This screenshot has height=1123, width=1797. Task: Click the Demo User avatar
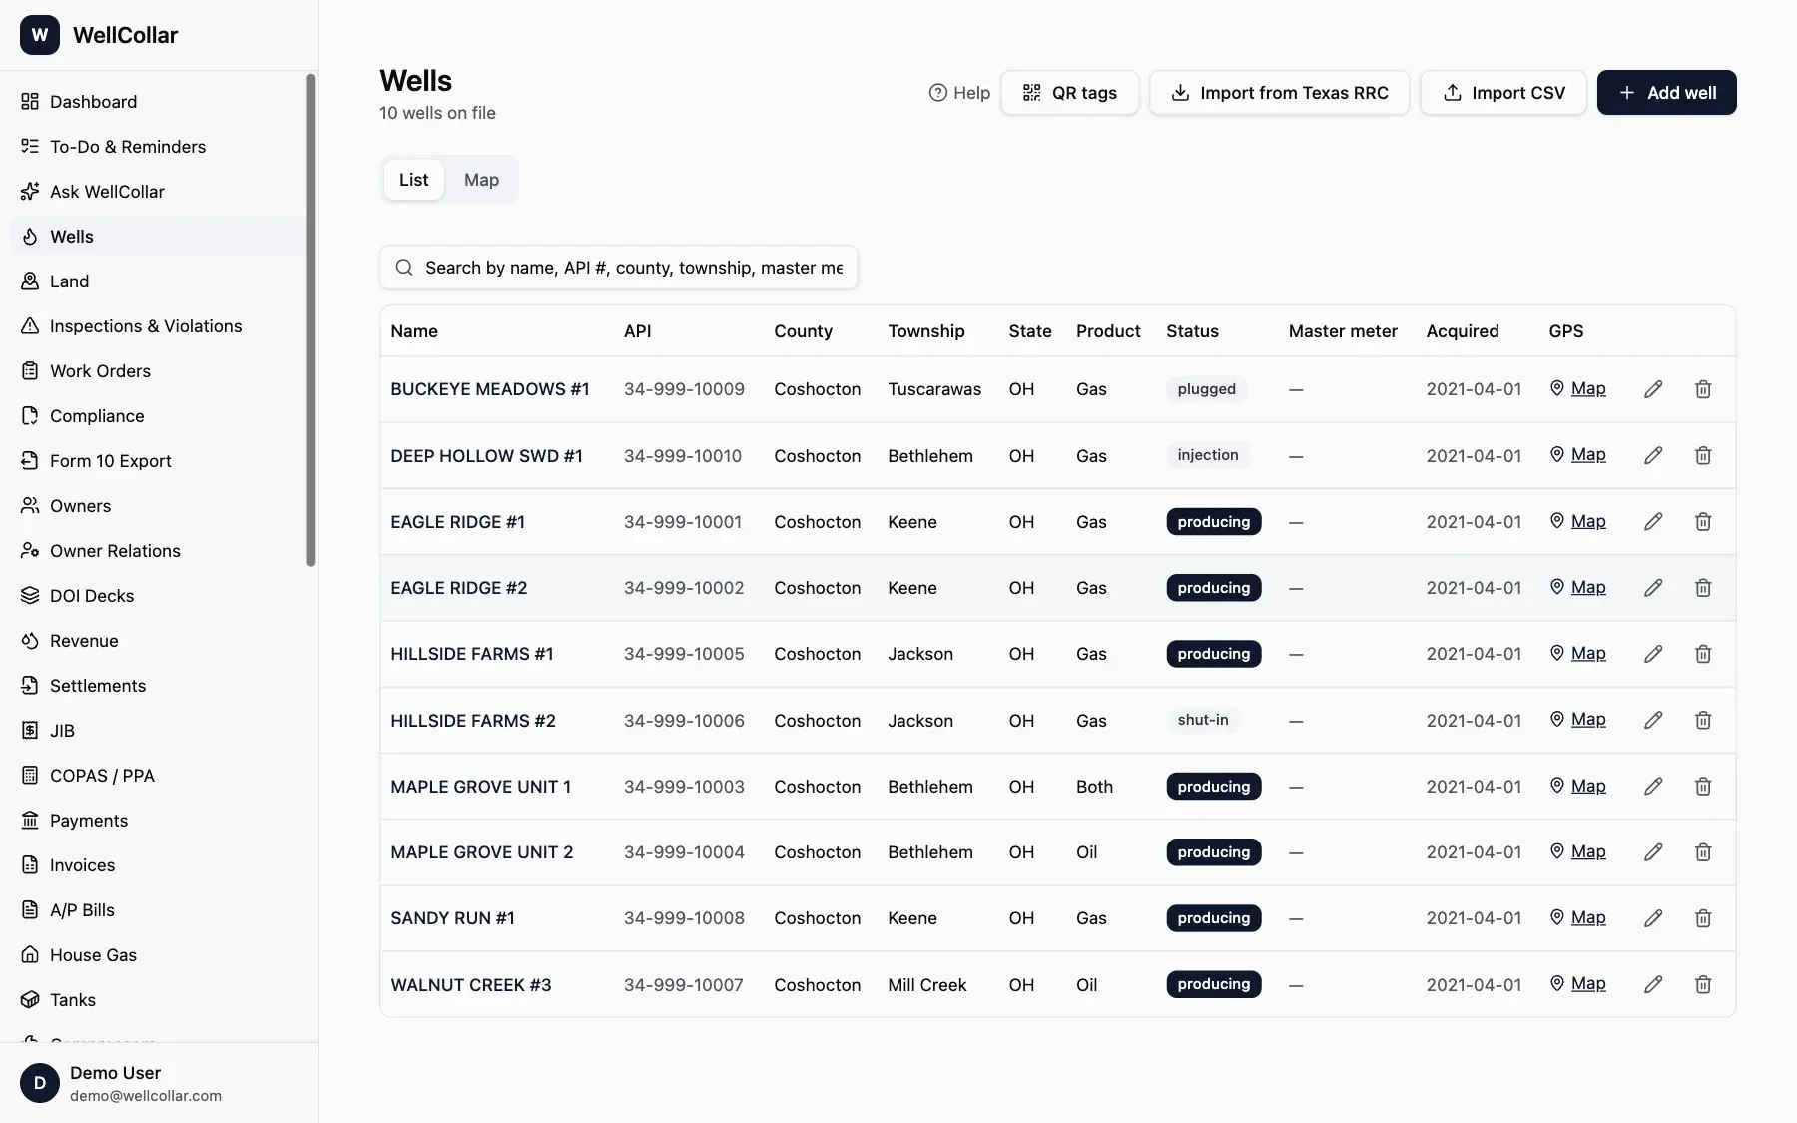click(x=40, y=1083)
